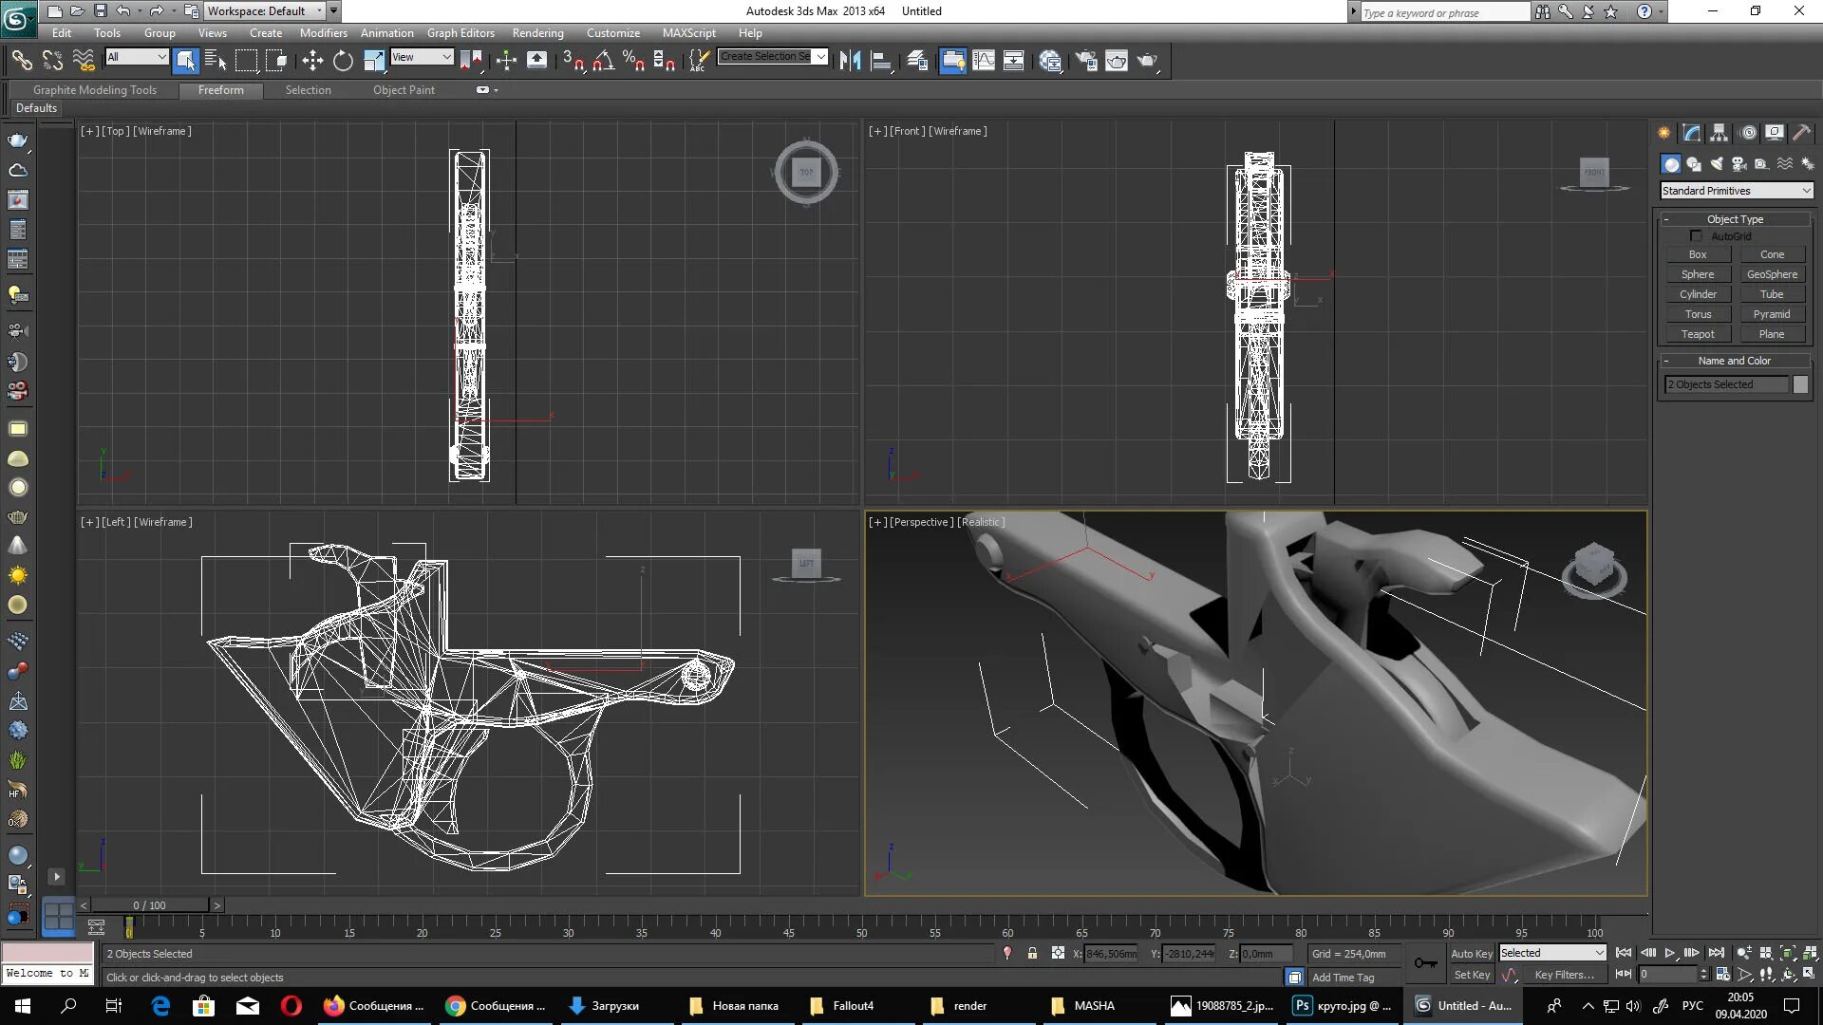Enable the AutoGrid checkbox
Image resolution: width=1823 pixels, height=1025 pixels.
(x=1696, y=236)
